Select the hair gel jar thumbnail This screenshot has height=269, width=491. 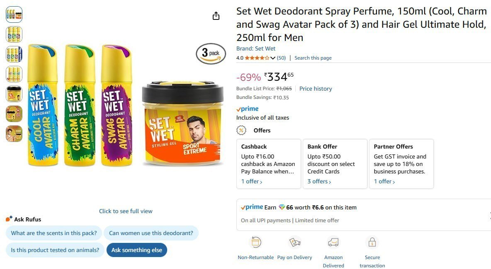coord(14,94)
